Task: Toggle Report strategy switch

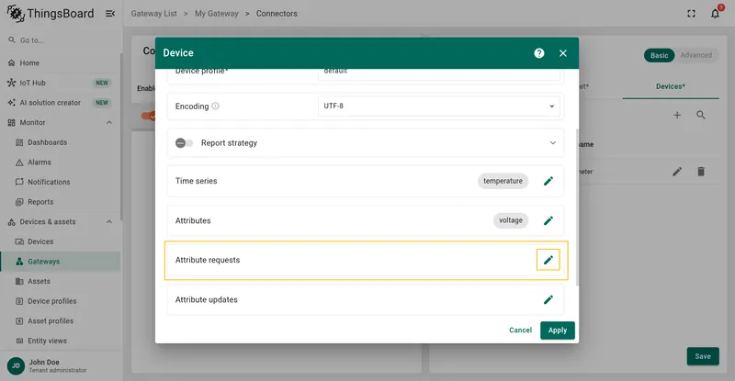Action: tap(184, 143)
